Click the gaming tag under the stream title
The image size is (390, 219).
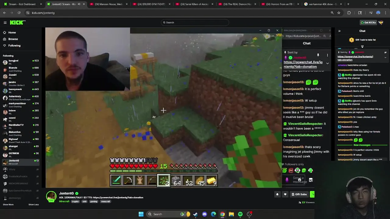[94, 201]
